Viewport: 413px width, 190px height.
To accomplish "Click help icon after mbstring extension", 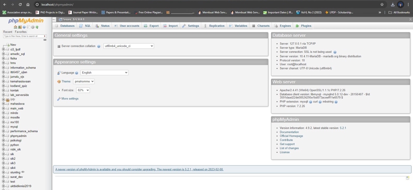I will click(336, 102).
